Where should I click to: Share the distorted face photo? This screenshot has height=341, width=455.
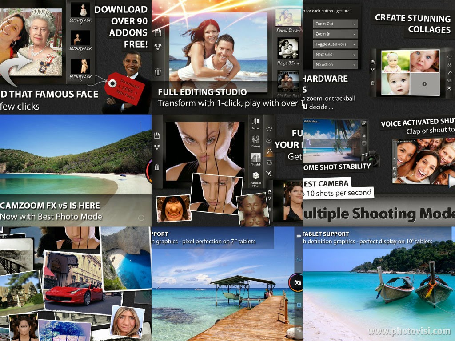(x=157, y=147)
